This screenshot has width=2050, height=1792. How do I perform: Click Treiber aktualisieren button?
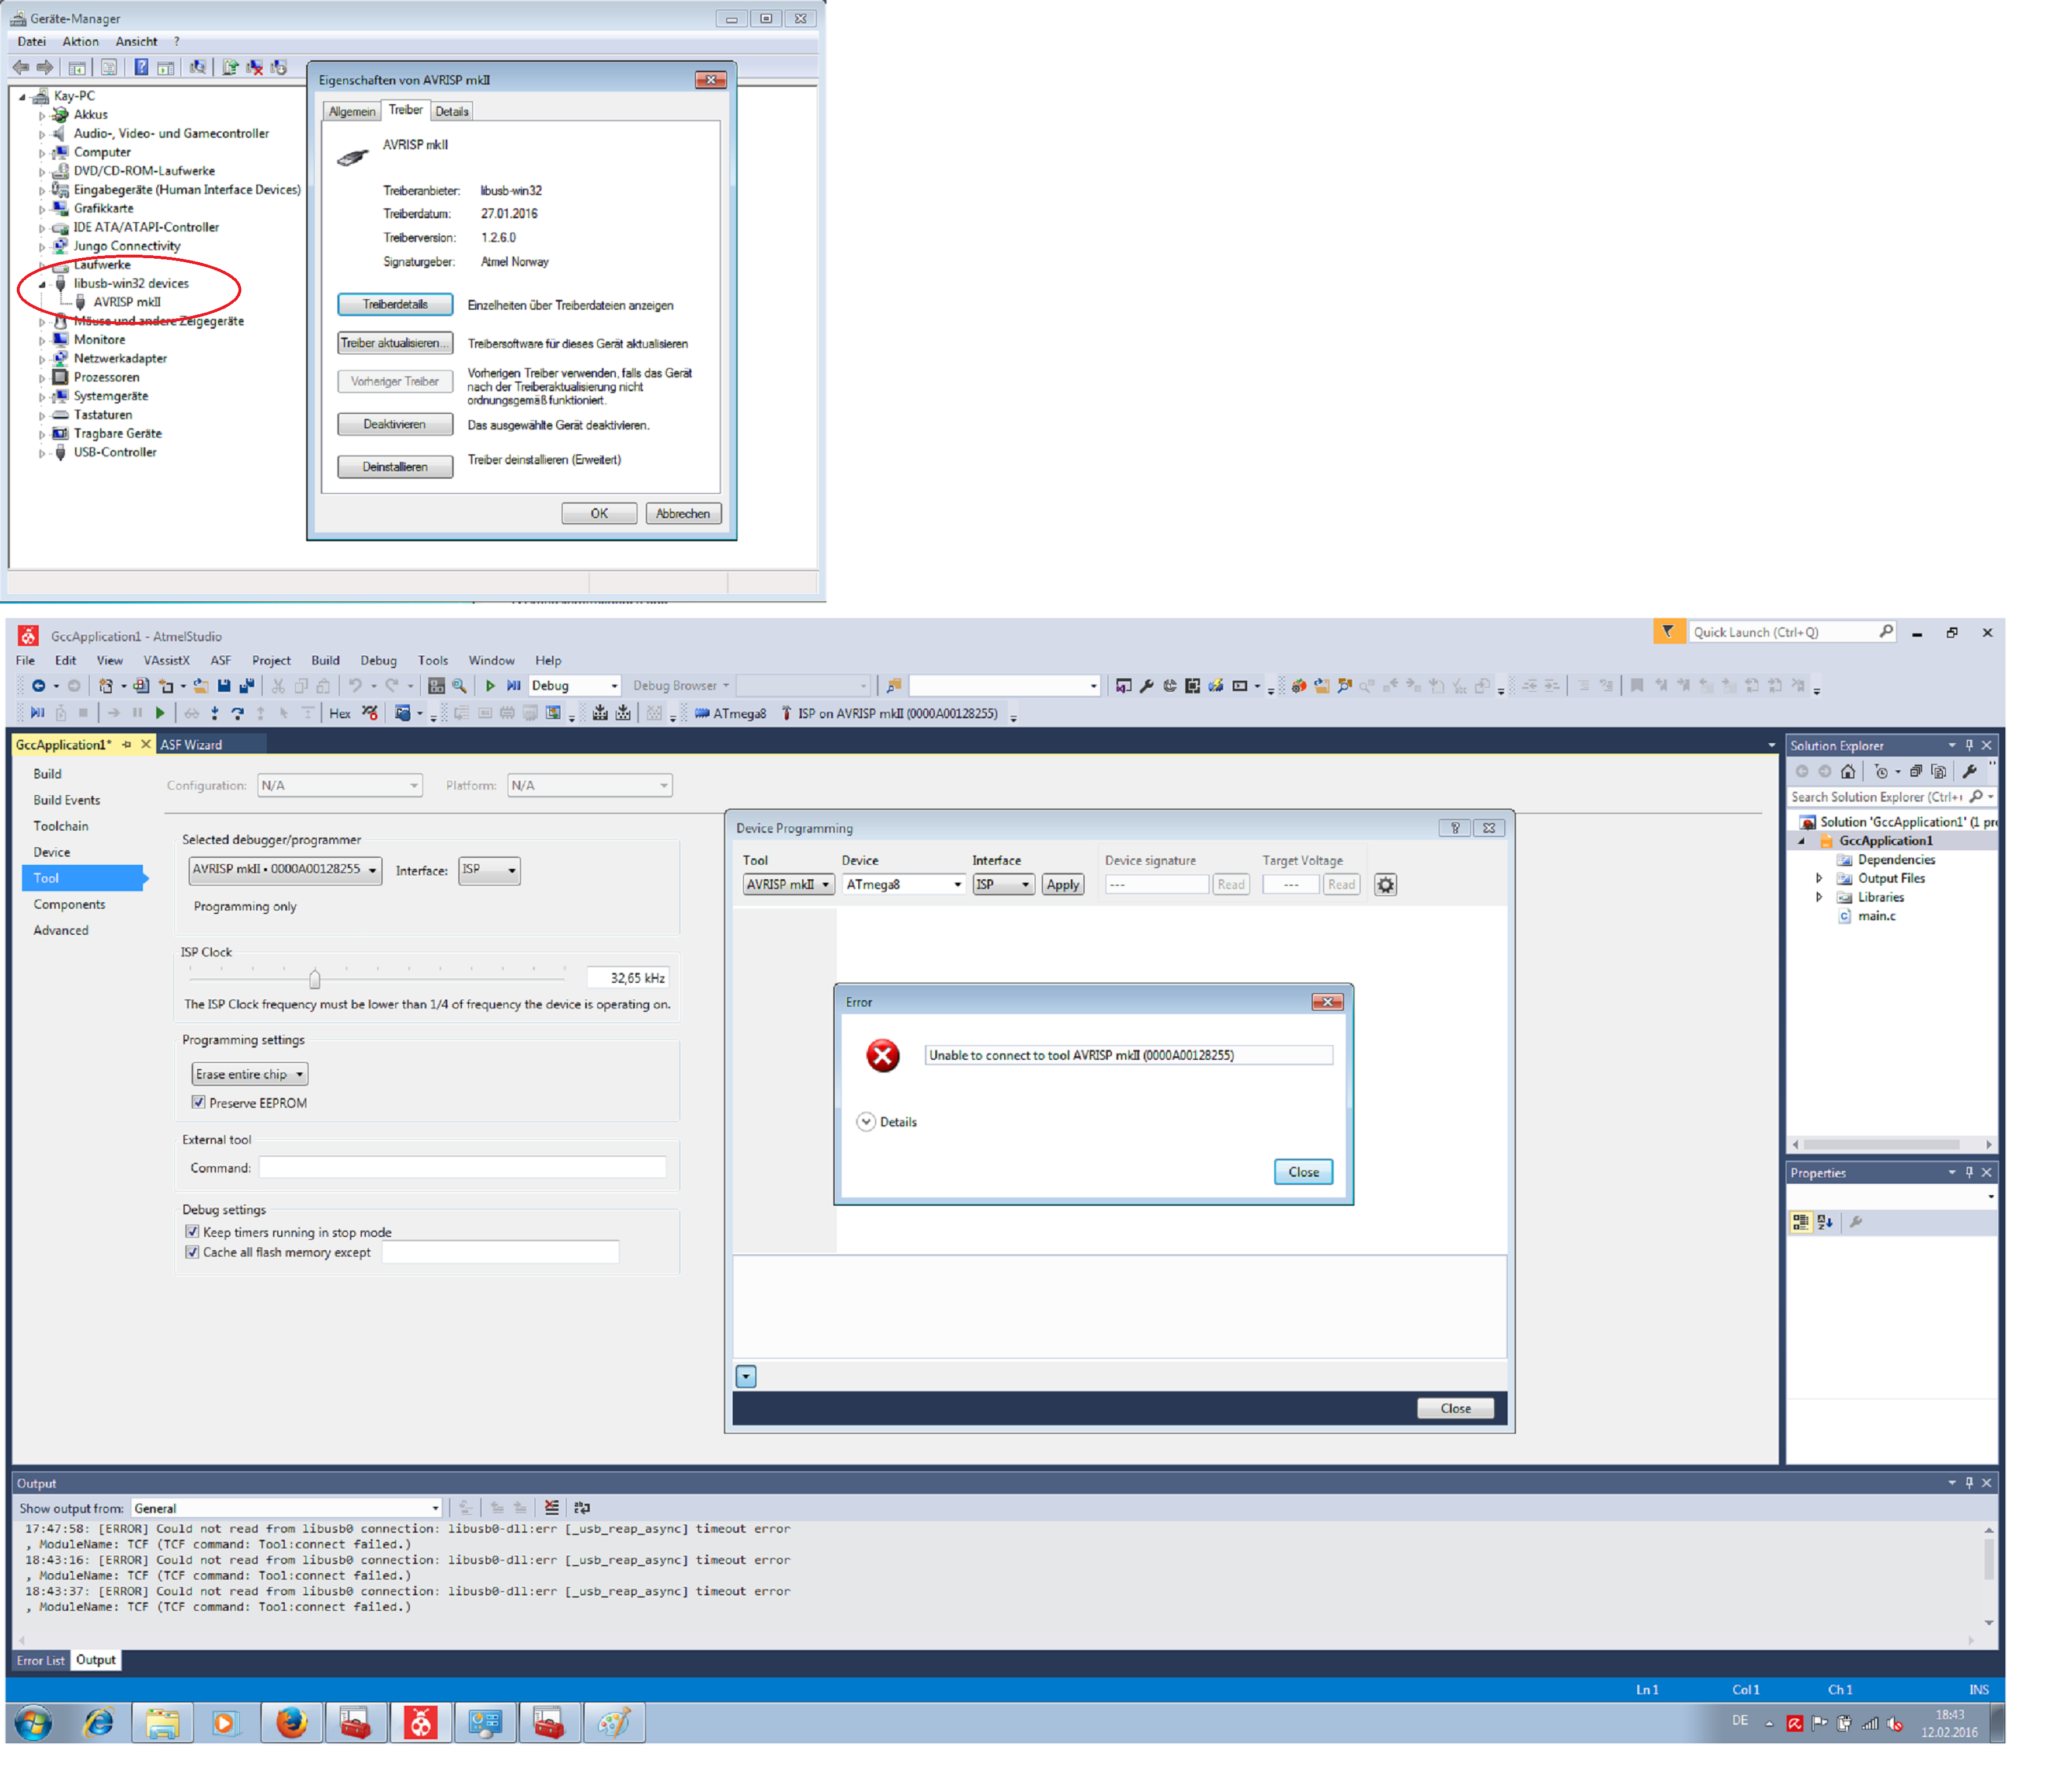(x=395, y=343)
